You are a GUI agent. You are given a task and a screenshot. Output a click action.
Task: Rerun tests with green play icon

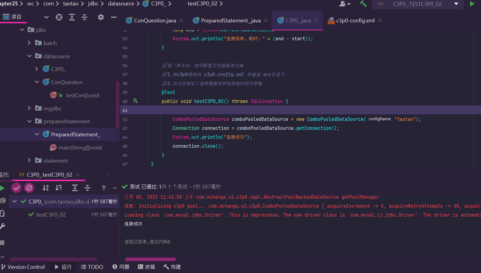tap(2, 188)
